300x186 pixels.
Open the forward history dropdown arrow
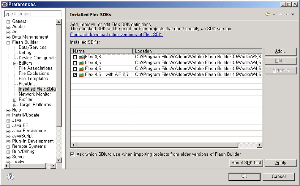pos(286,14)
